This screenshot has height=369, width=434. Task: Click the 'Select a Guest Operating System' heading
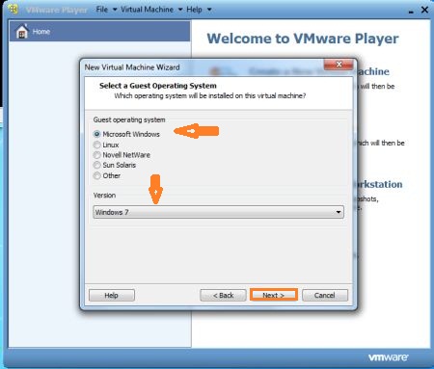(x=158, y=86)
